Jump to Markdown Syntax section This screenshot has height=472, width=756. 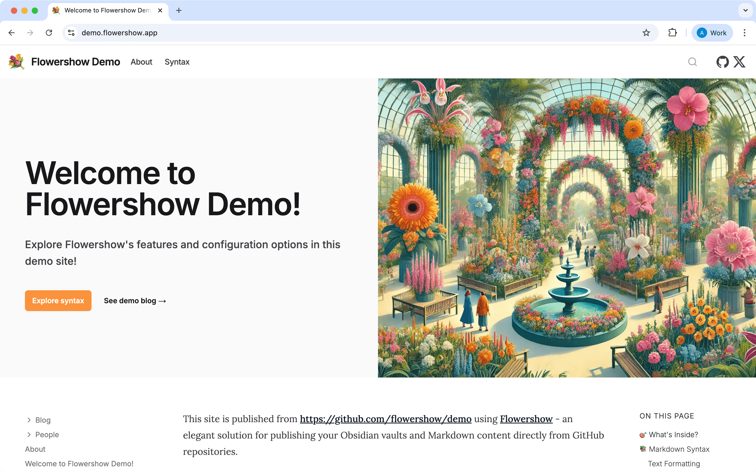coord(679,449)
